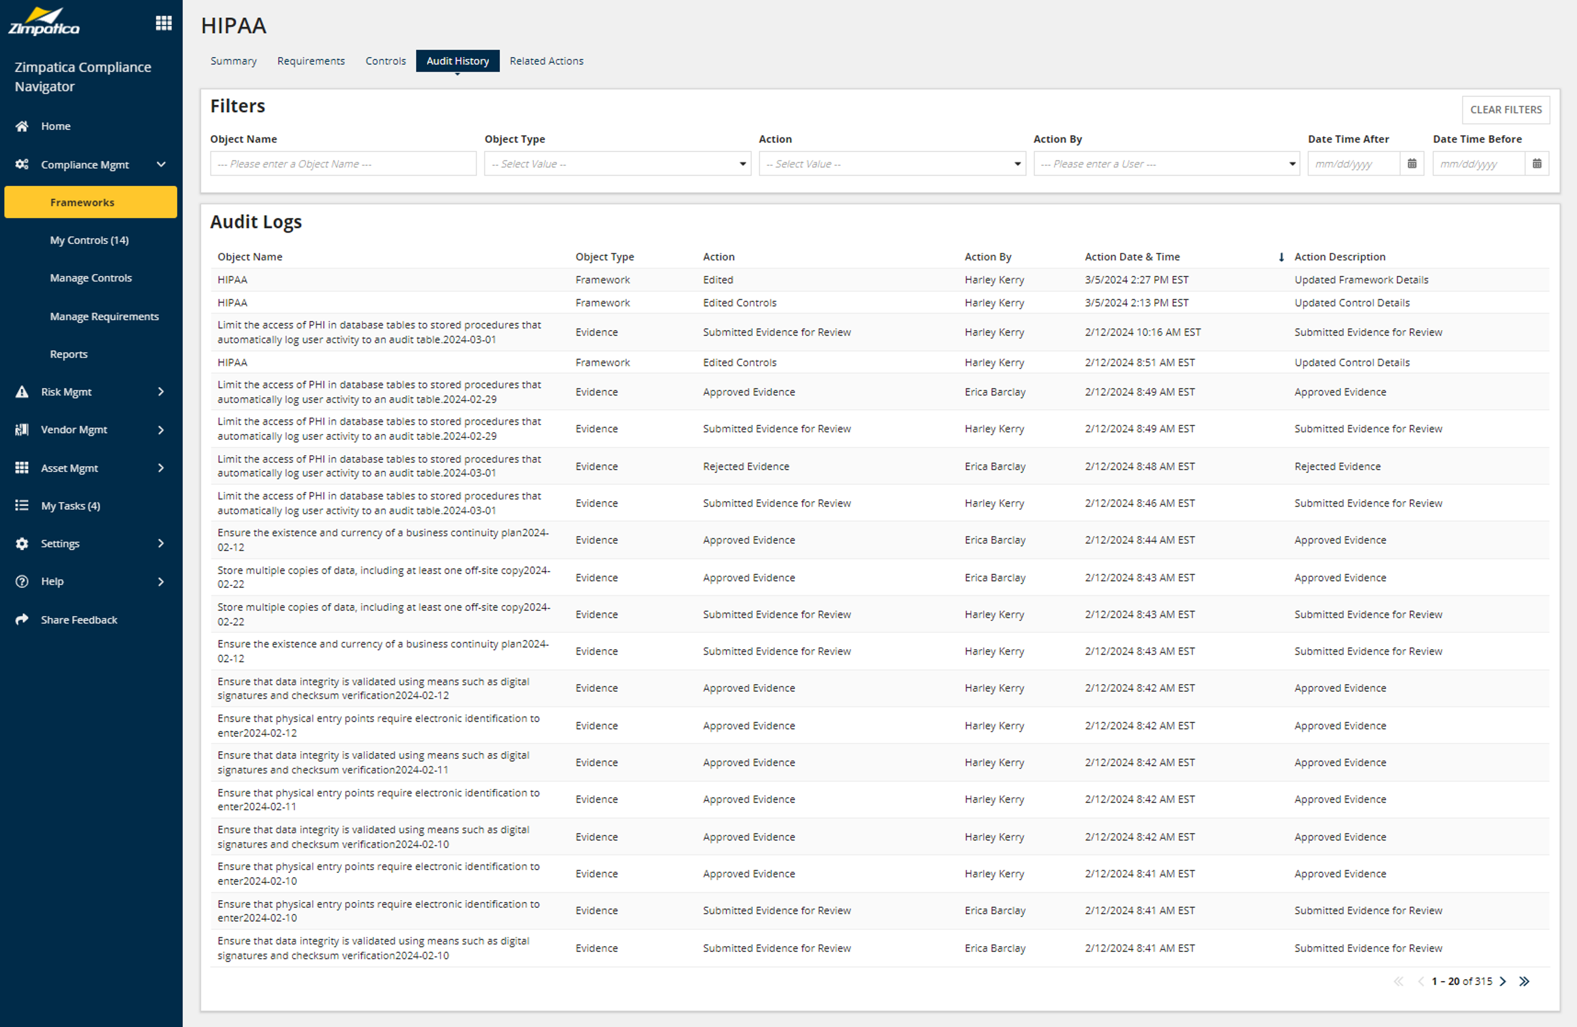Click the My Tasks list icon
Screen dimensions: 1577x1027
(x=22, y=506)
